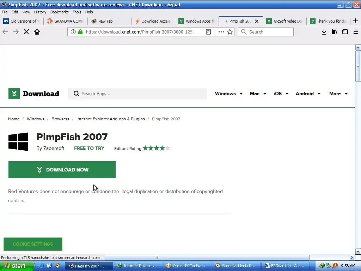
Task: Switch to E2Guardian taskbar window
Action: (x=285, y=266)
